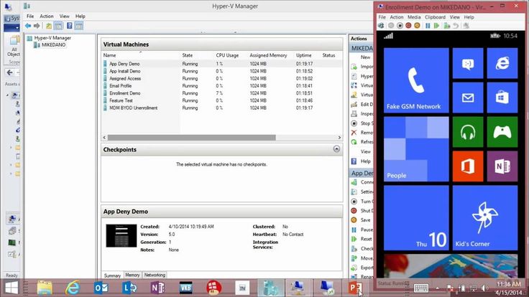Open the Office tile on emulator
The width and height of the screenshot is (529, 297).
(x=468, y=166)
